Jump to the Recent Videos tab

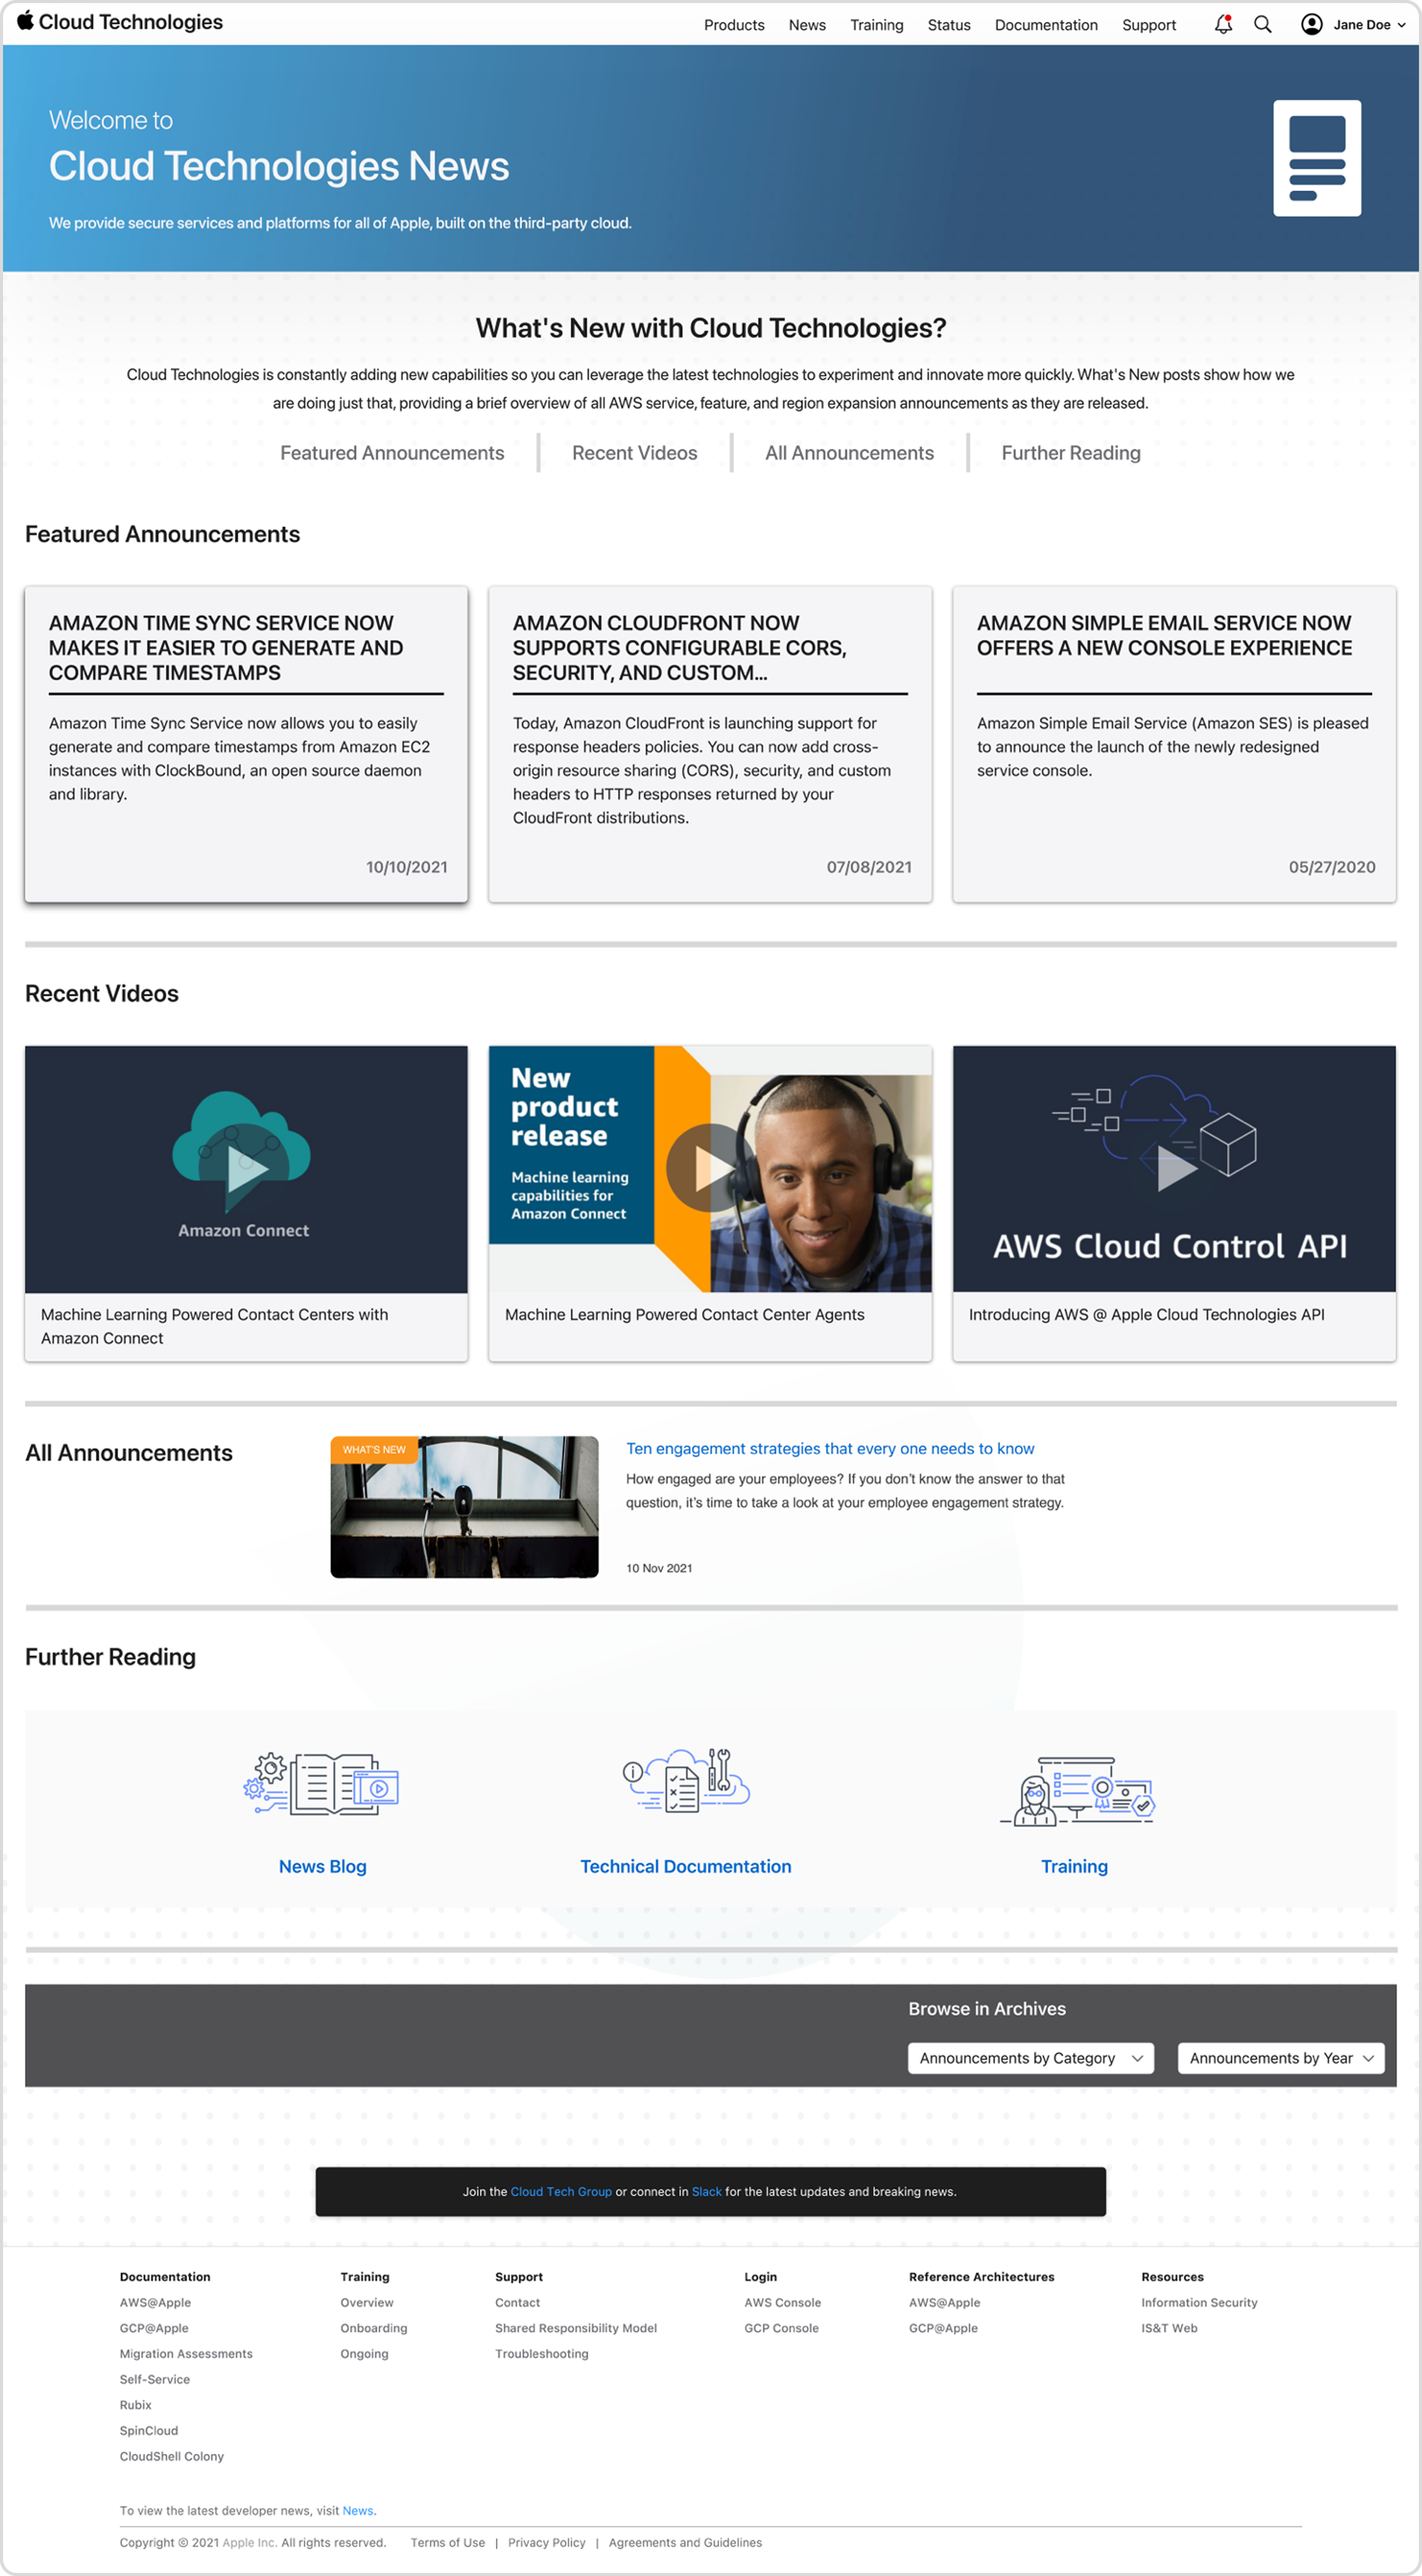pos(635,453)
